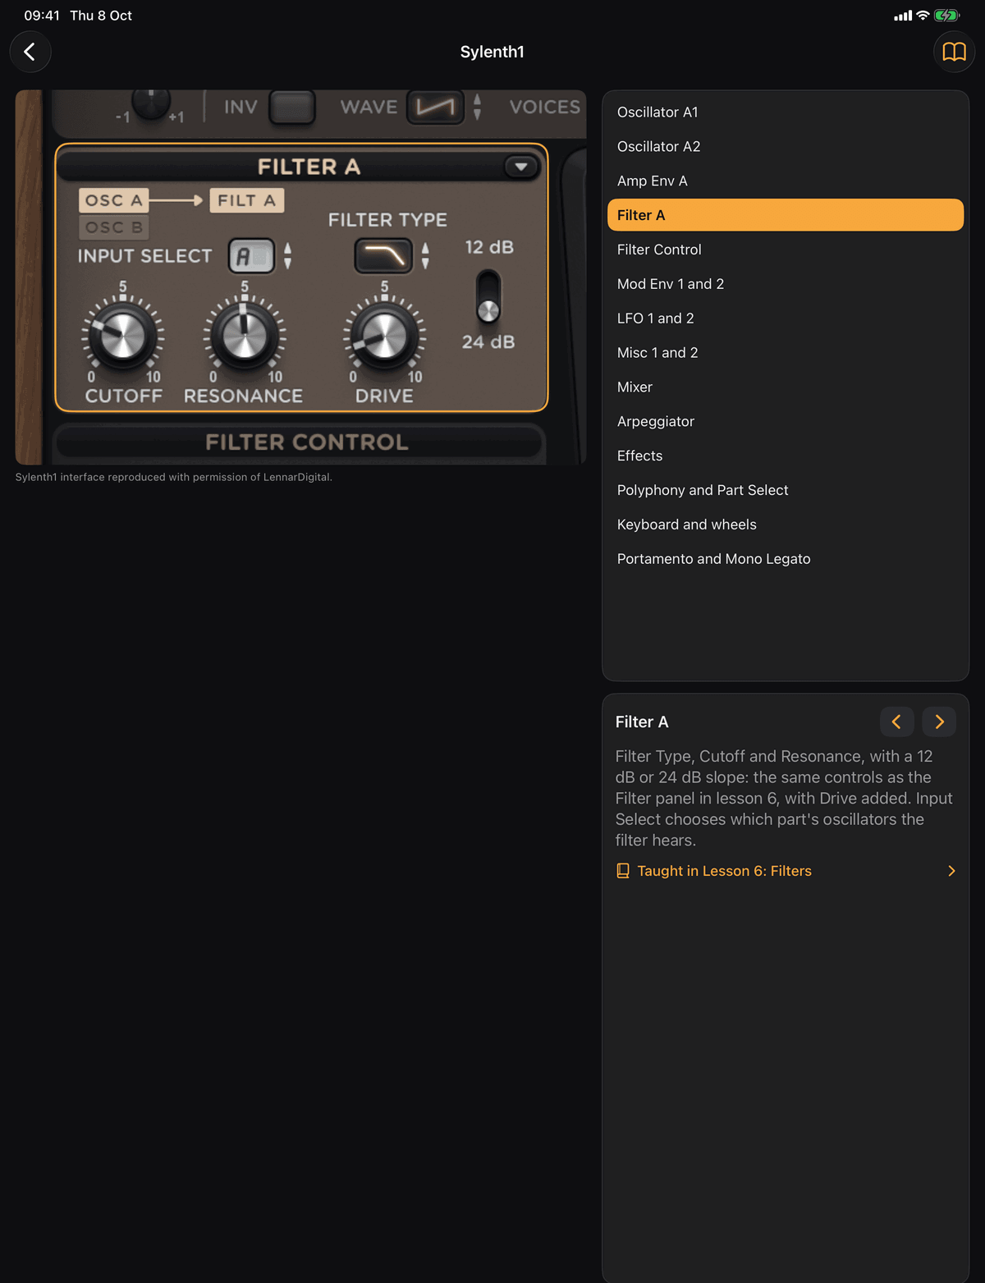
Task: Click the Filter Type lowpass display
Action: pos(383,255)
